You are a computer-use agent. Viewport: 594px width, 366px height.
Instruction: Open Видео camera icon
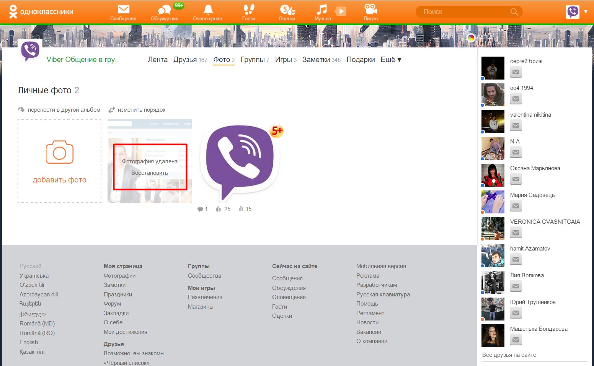(370, 10)
